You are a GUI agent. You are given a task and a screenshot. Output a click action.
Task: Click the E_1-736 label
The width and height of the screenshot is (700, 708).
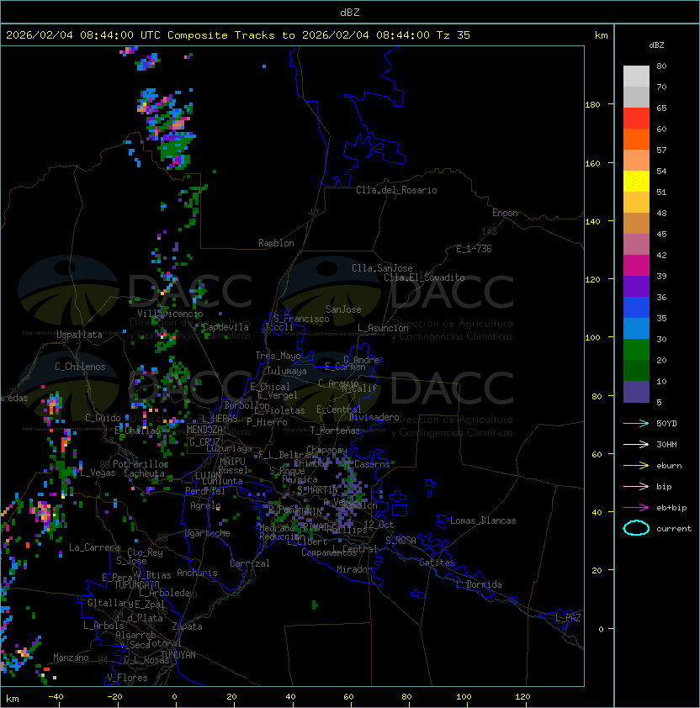click(x=474, y=249)
